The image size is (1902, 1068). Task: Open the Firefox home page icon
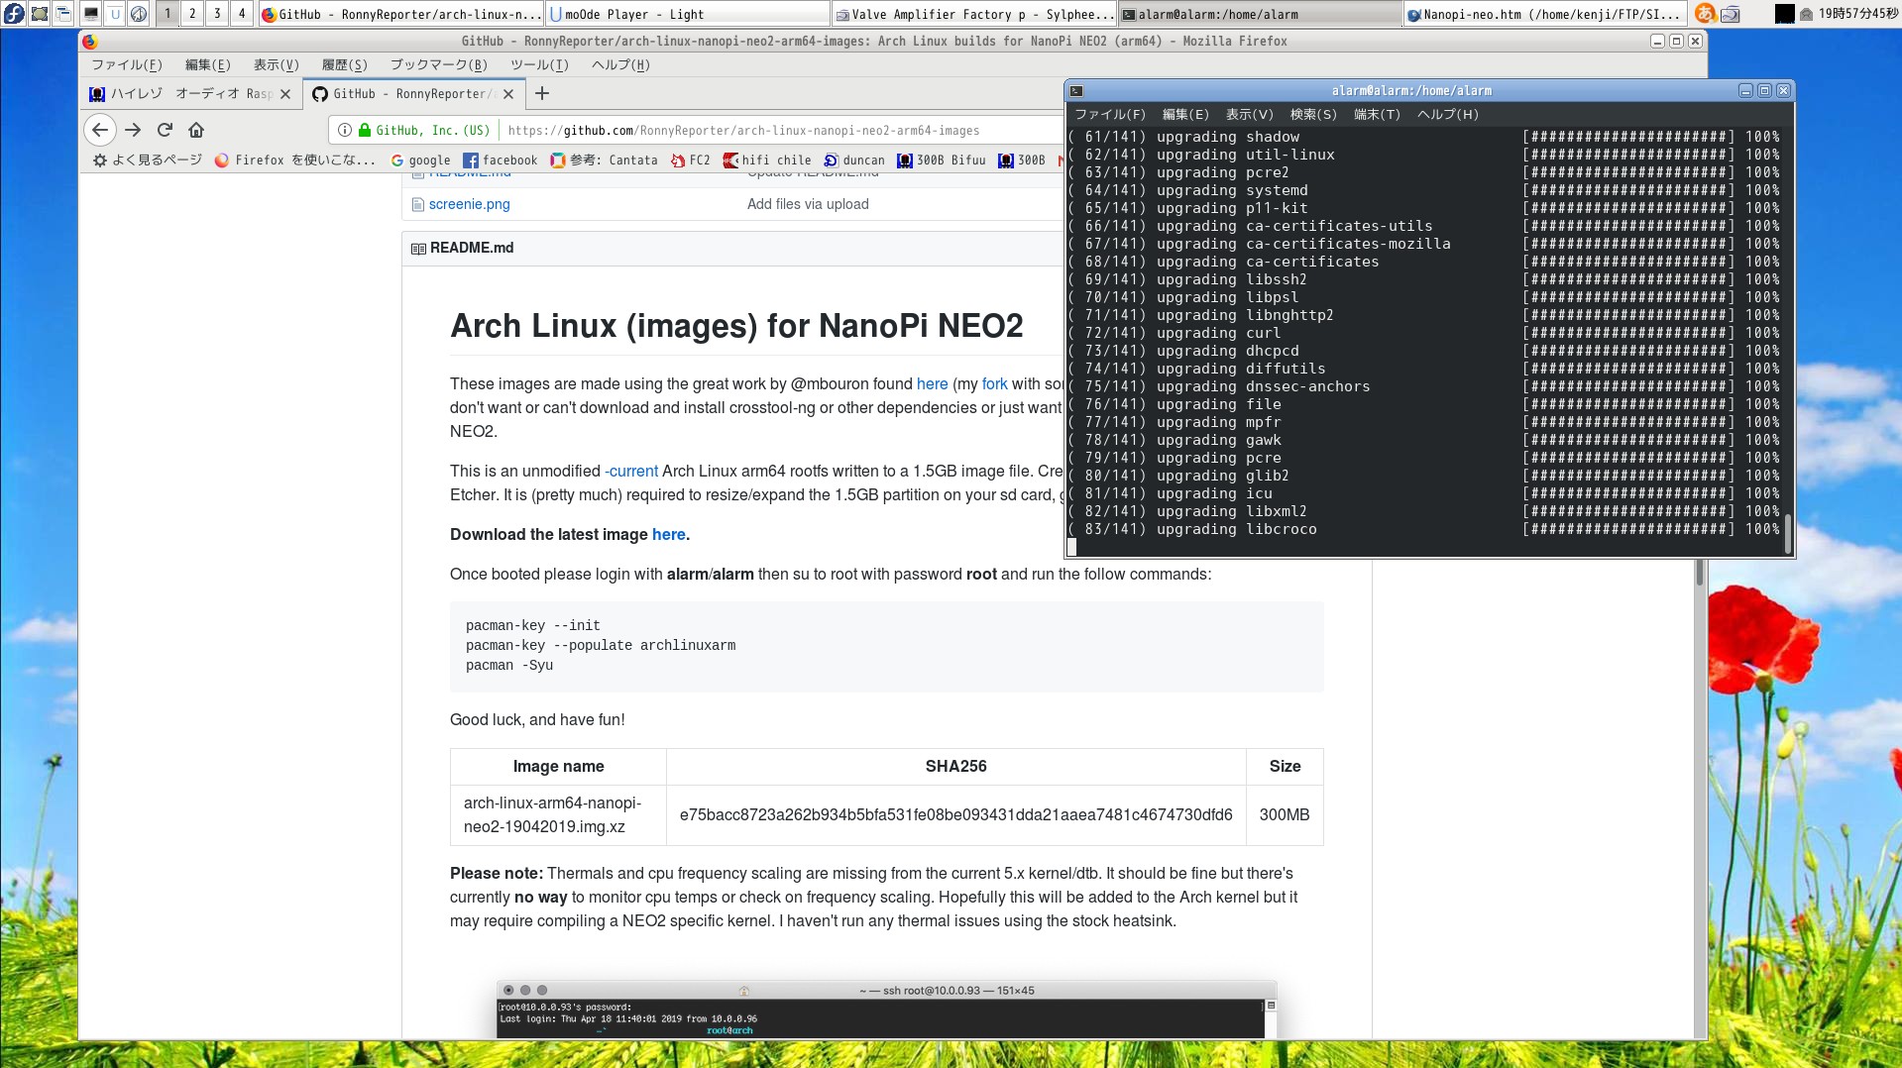pos(196,130)
